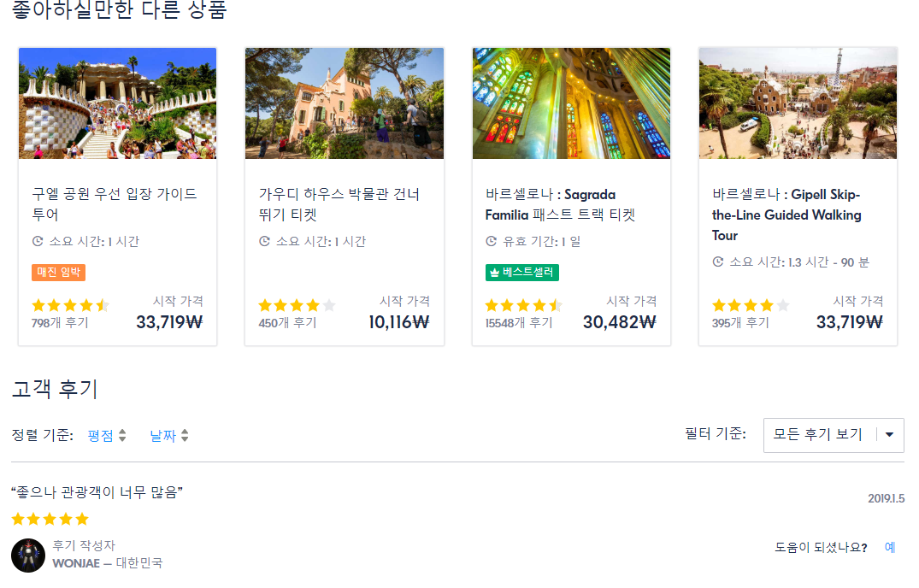The height and width of the screenshot is (588, 919).
Task: Click the 베스트셀러 crown badge
Action: [x=522, y=273]
